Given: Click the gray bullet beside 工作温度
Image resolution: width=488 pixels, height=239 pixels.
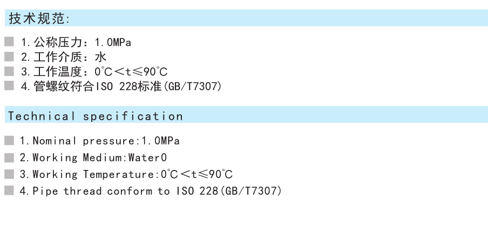Looking at the screenshot, I should 9,71.
